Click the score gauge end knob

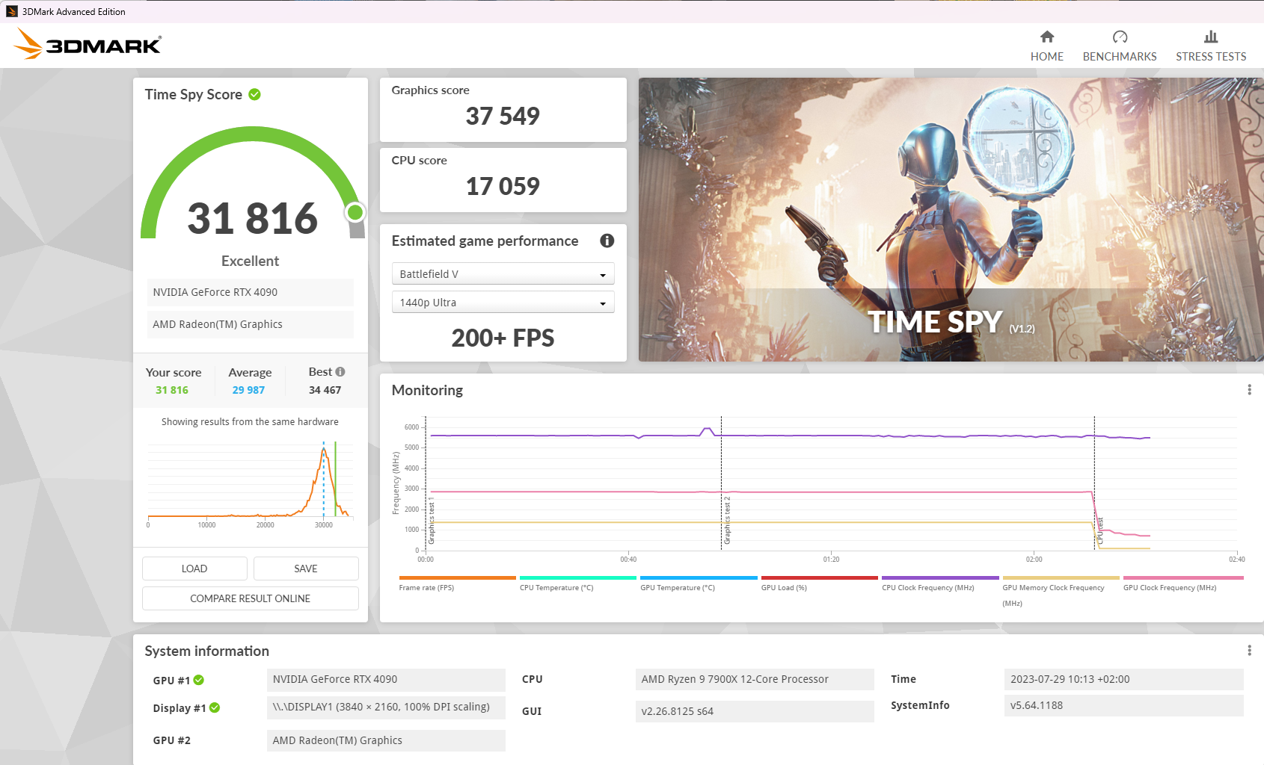pos(355,212)
